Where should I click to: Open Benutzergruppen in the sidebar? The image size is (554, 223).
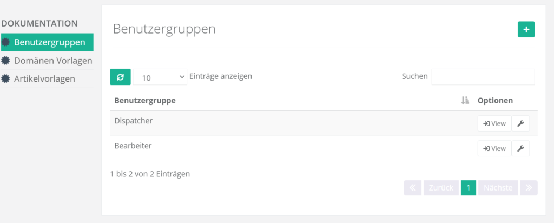49,42
